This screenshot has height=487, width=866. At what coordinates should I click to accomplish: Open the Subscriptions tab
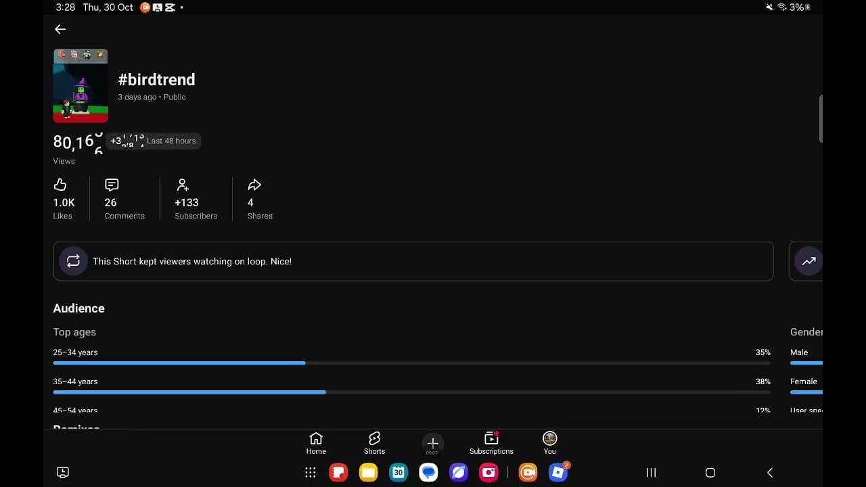491,444
